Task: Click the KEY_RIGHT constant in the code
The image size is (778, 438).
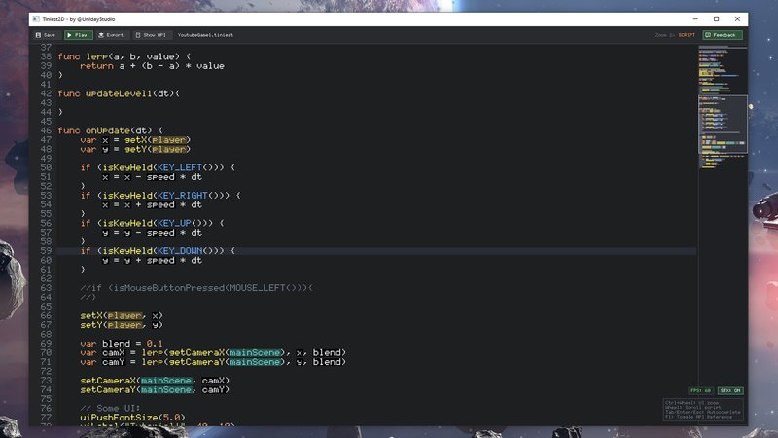Action: tap(182, 196)
